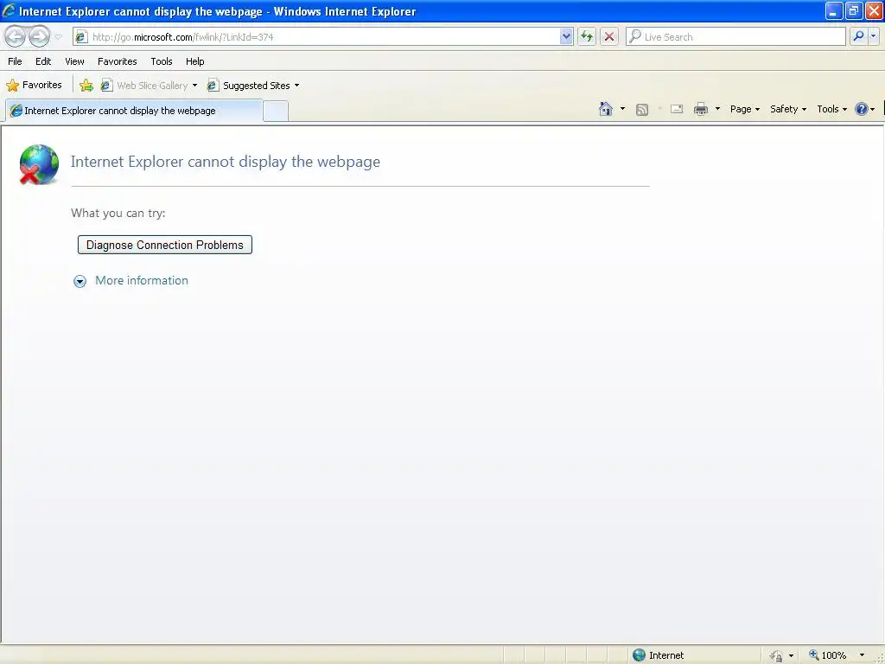Open search provider options dropdown
The height and width of the screenshot is (664, 885).
tap(874, 36)
